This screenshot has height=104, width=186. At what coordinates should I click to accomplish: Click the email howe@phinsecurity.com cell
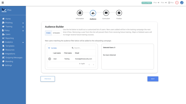tap(84, 59)
